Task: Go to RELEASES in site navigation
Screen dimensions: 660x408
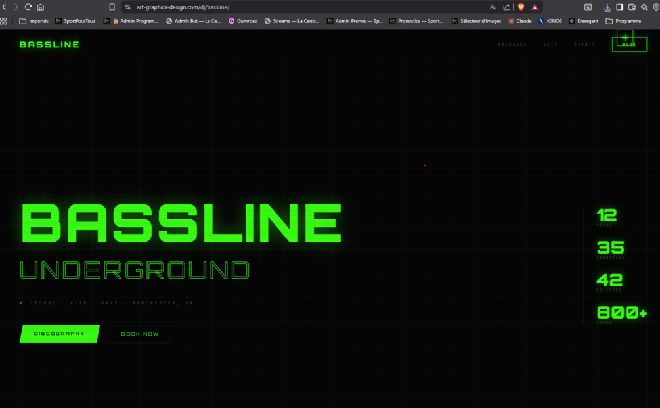Action: 512,44
